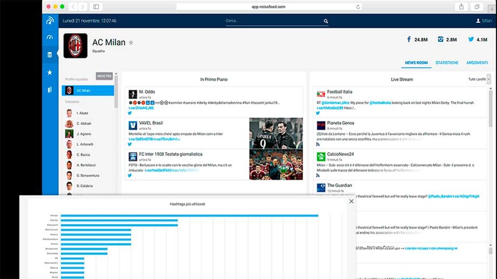
Task: Toggle Safari sidebar button
Action: click(x=96, y=6)
